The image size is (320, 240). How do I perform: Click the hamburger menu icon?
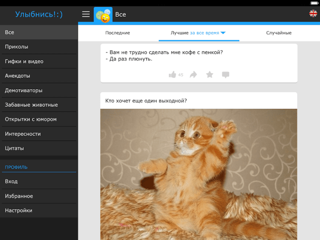tap(86, 15)
